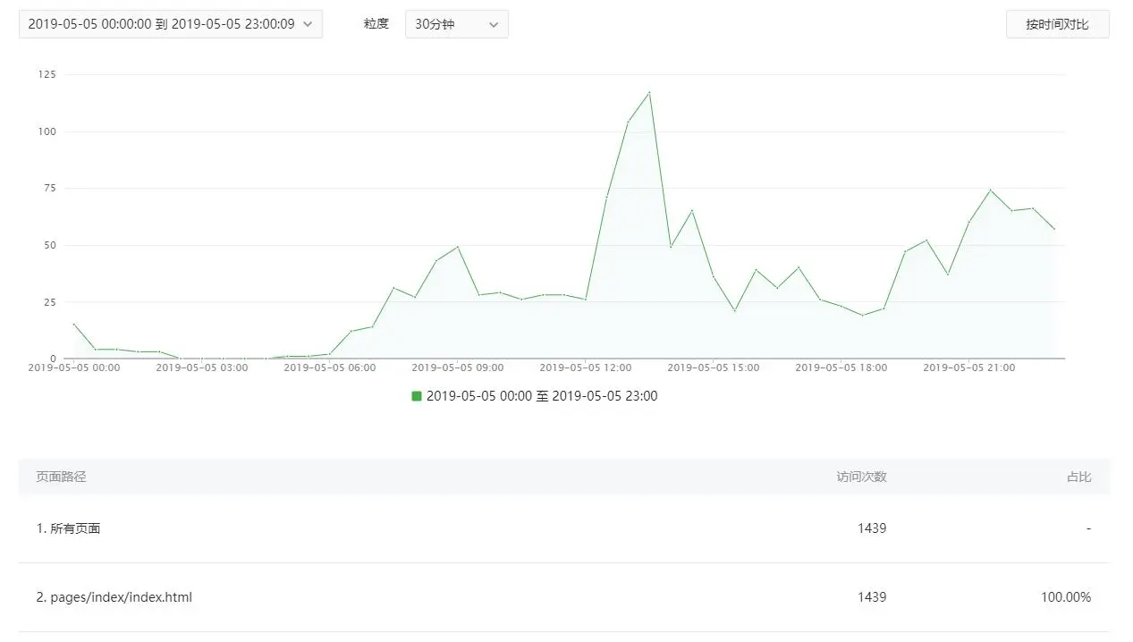Screen dimensions: 1133x642
Task: Click the y-axis value 50
Action: point(50,245)
